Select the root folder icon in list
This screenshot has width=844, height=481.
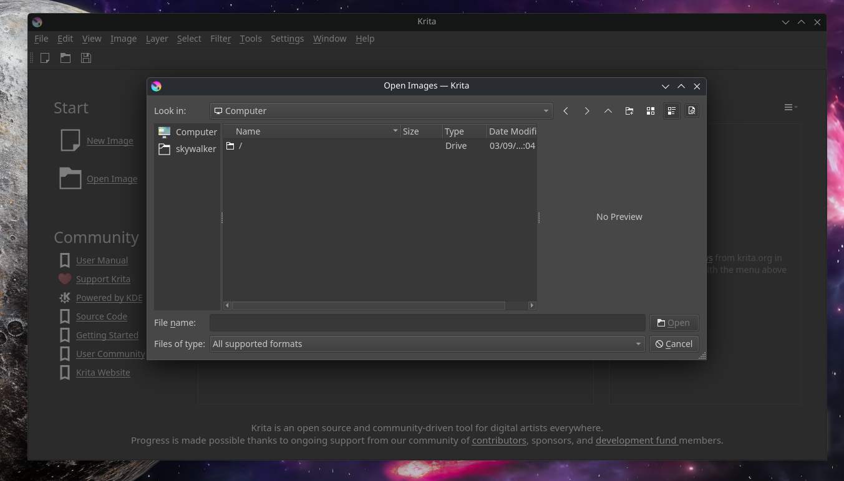coord(230,146)
